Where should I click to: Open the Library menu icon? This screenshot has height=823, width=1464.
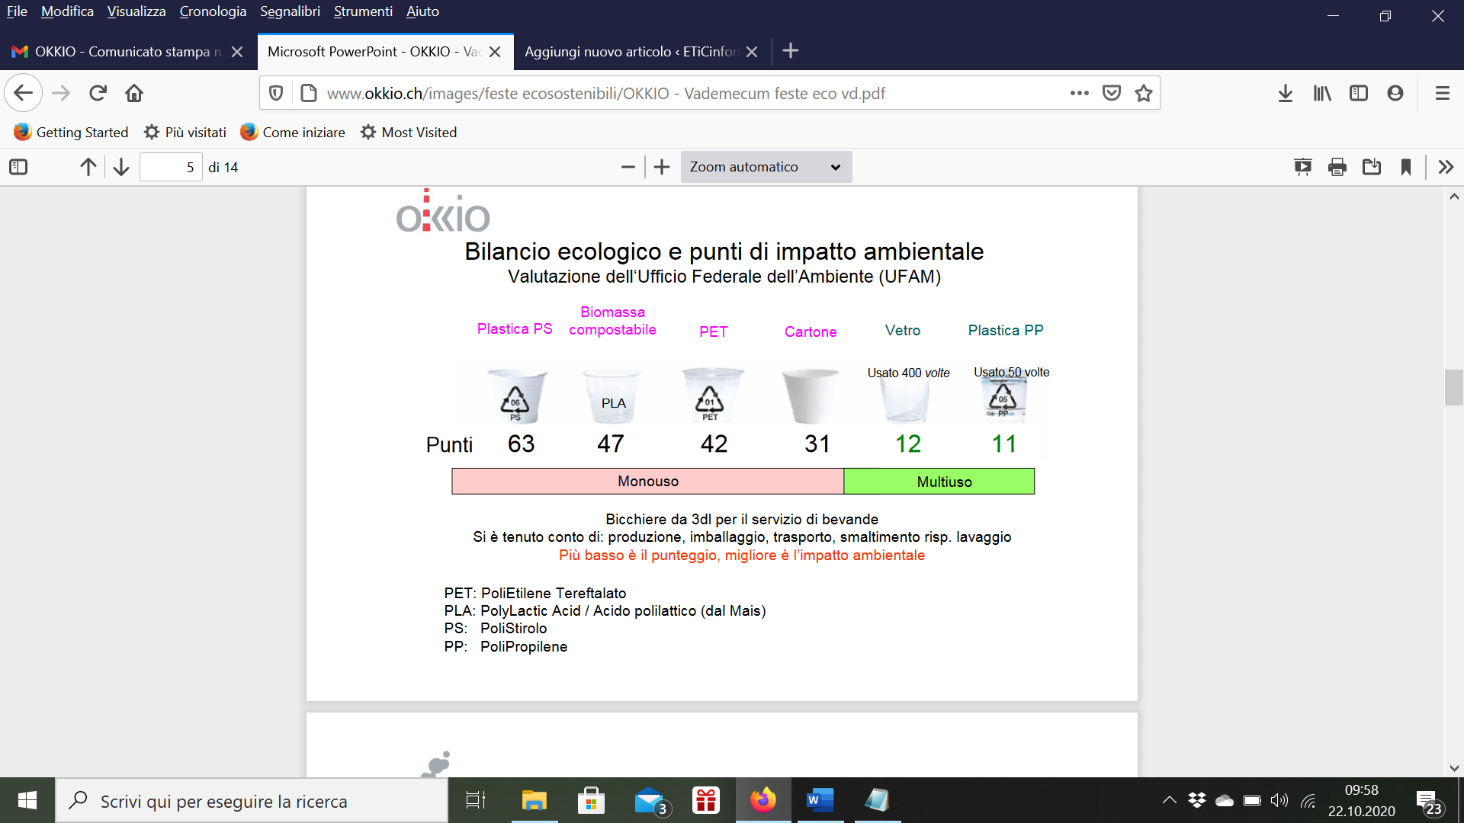[x=1322, y=93]
